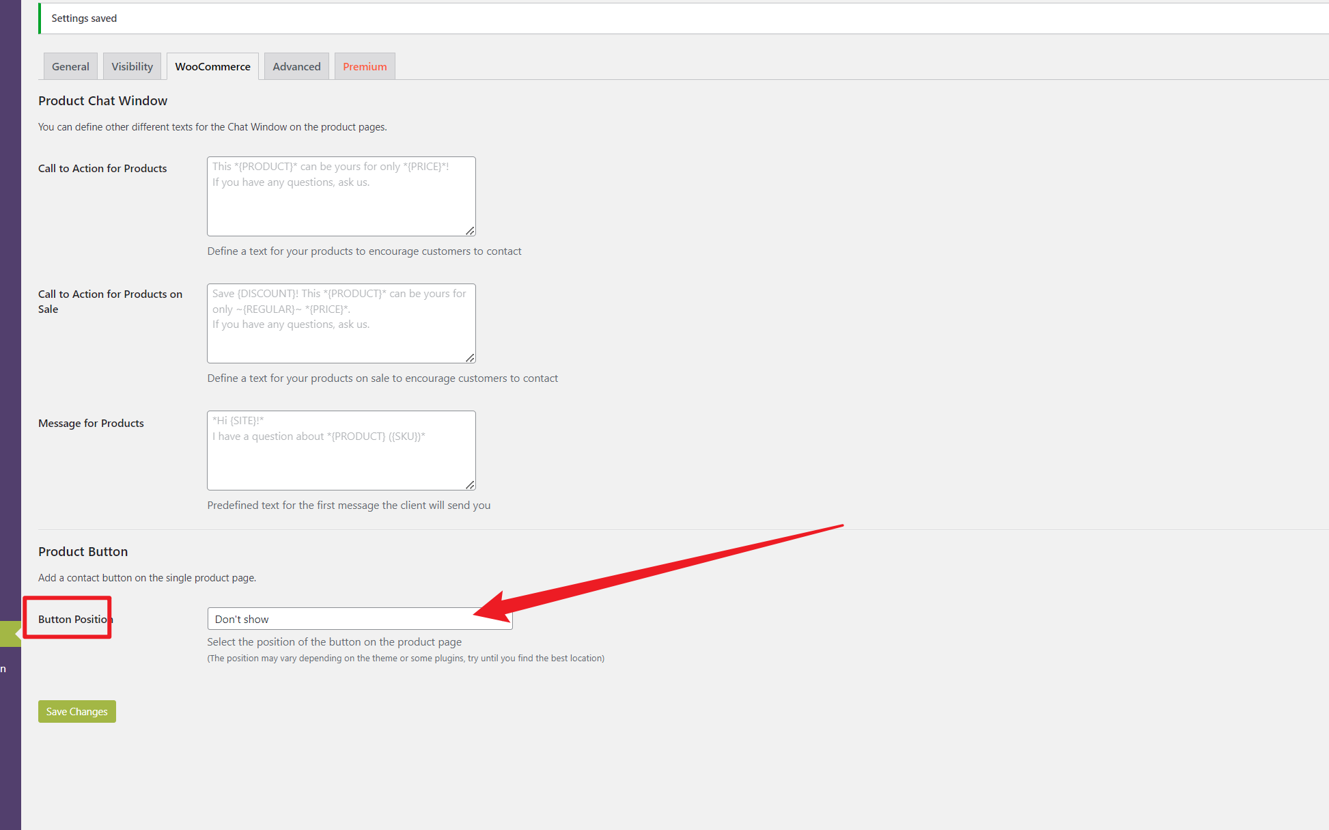The image size is (1329, 830).
Task: Click the Save Changes button
Action: tap(76, 710)
